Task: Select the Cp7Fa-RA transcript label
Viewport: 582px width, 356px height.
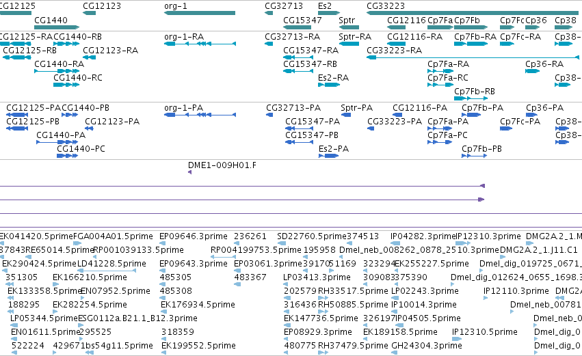Action: coord(448,64)
